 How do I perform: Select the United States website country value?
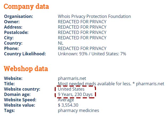point(71,89)
